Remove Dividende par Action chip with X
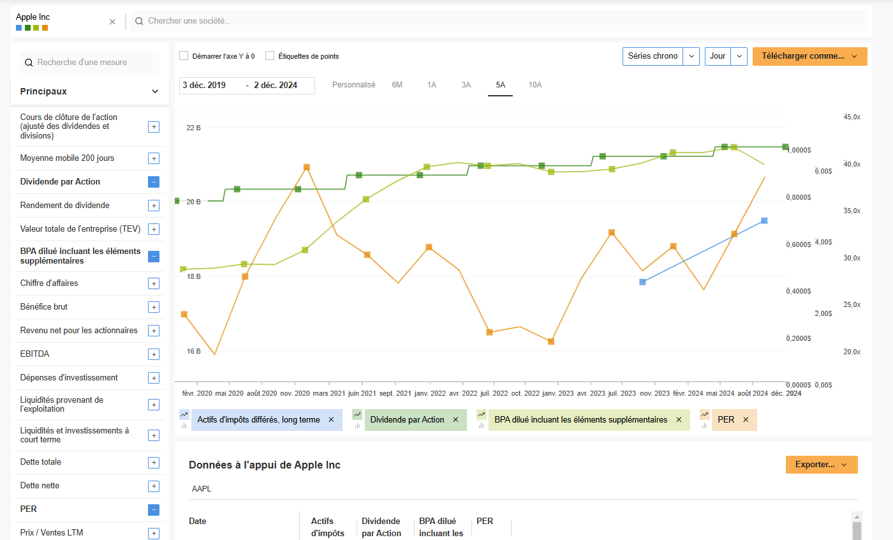893x540 pixels. (x=455, y=420)
